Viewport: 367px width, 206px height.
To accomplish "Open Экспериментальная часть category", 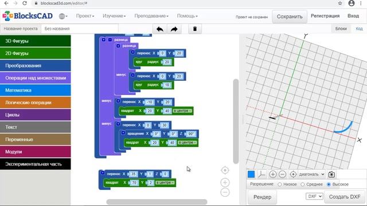I will (x=36, y=164).
